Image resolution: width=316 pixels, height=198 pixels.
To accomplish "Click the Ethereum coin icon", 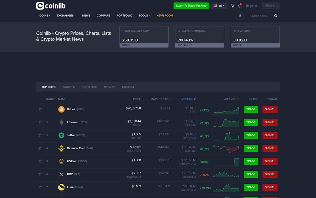I will click(62, 122).
